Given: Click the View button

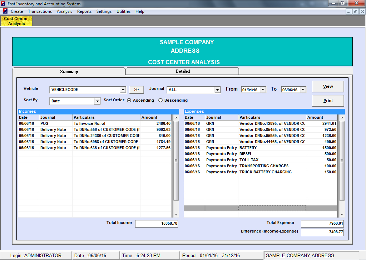Looking at the screenshot, I should [x=328, y=86].
